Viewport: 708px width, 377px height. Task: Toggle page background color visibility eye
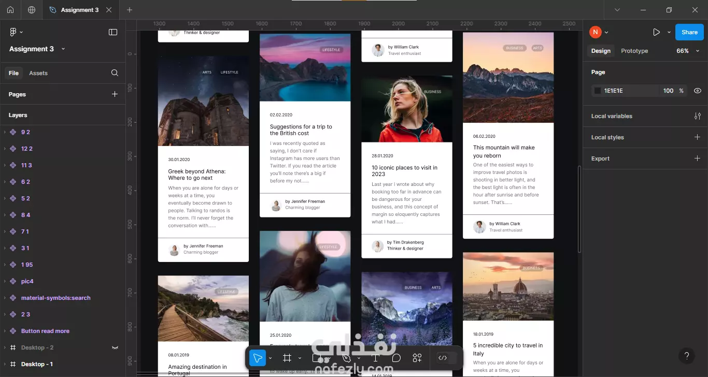pos(698,91)
